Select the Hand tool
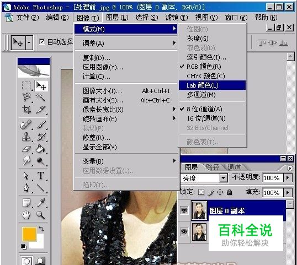The width and height of the screenshot is (297, 265). point(26,215)
